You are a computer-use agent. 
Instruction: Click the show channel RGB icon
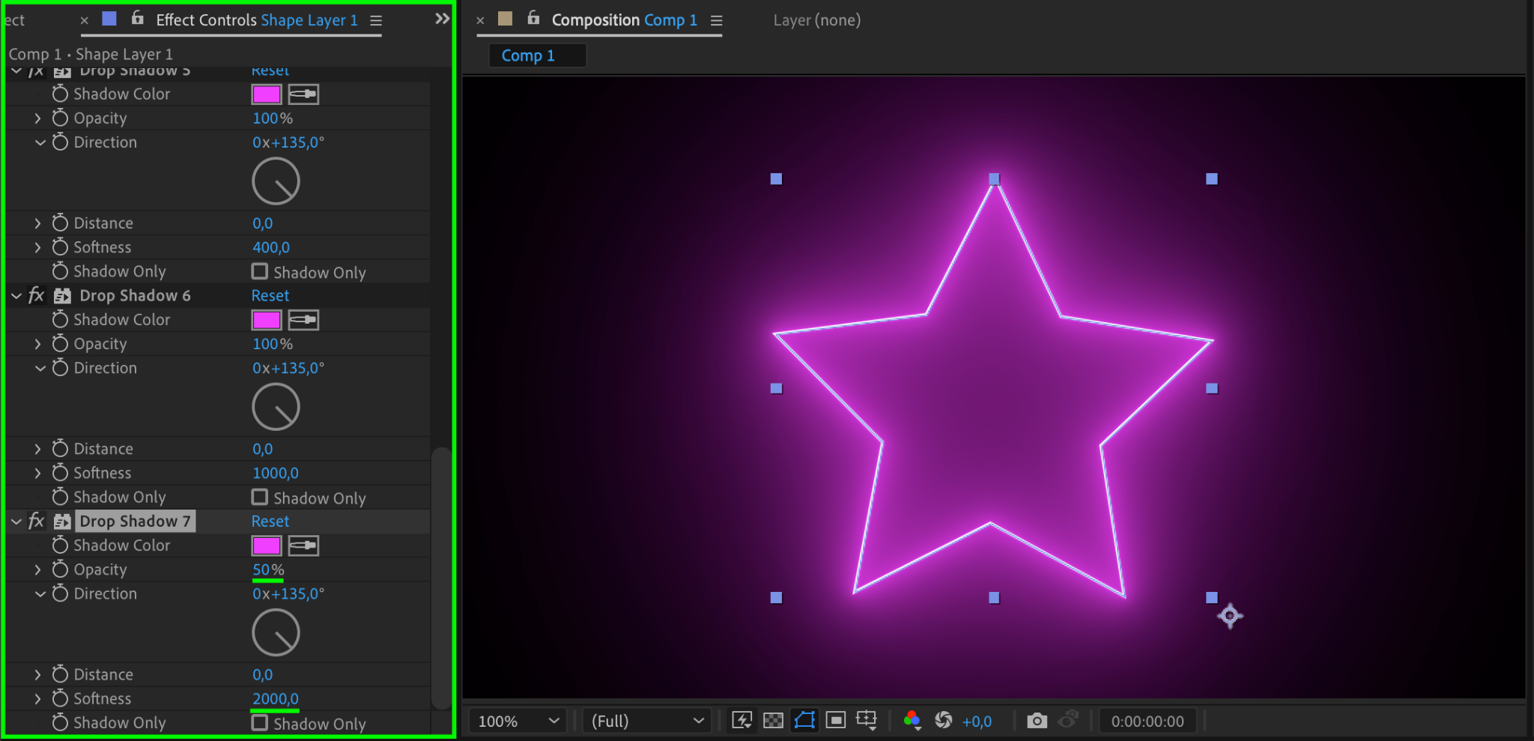point(912,721)
